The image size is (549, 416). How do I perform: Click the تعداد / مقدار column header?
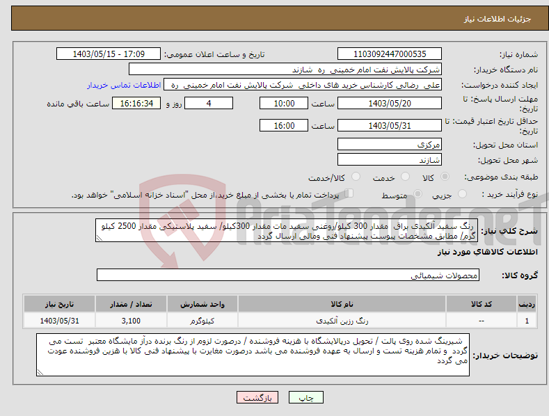pos(131,304)
